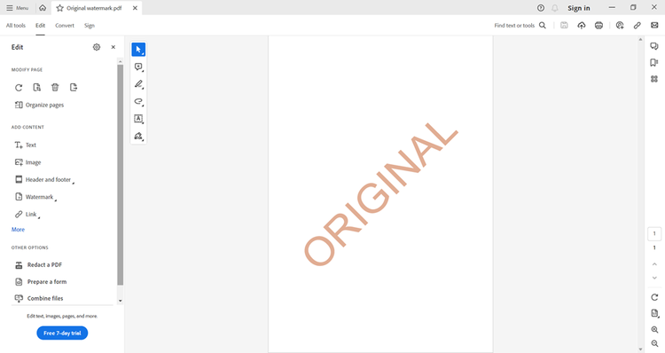Click the share with others icon
Viewport: 665px width, 353px height.
click(620, 26)
